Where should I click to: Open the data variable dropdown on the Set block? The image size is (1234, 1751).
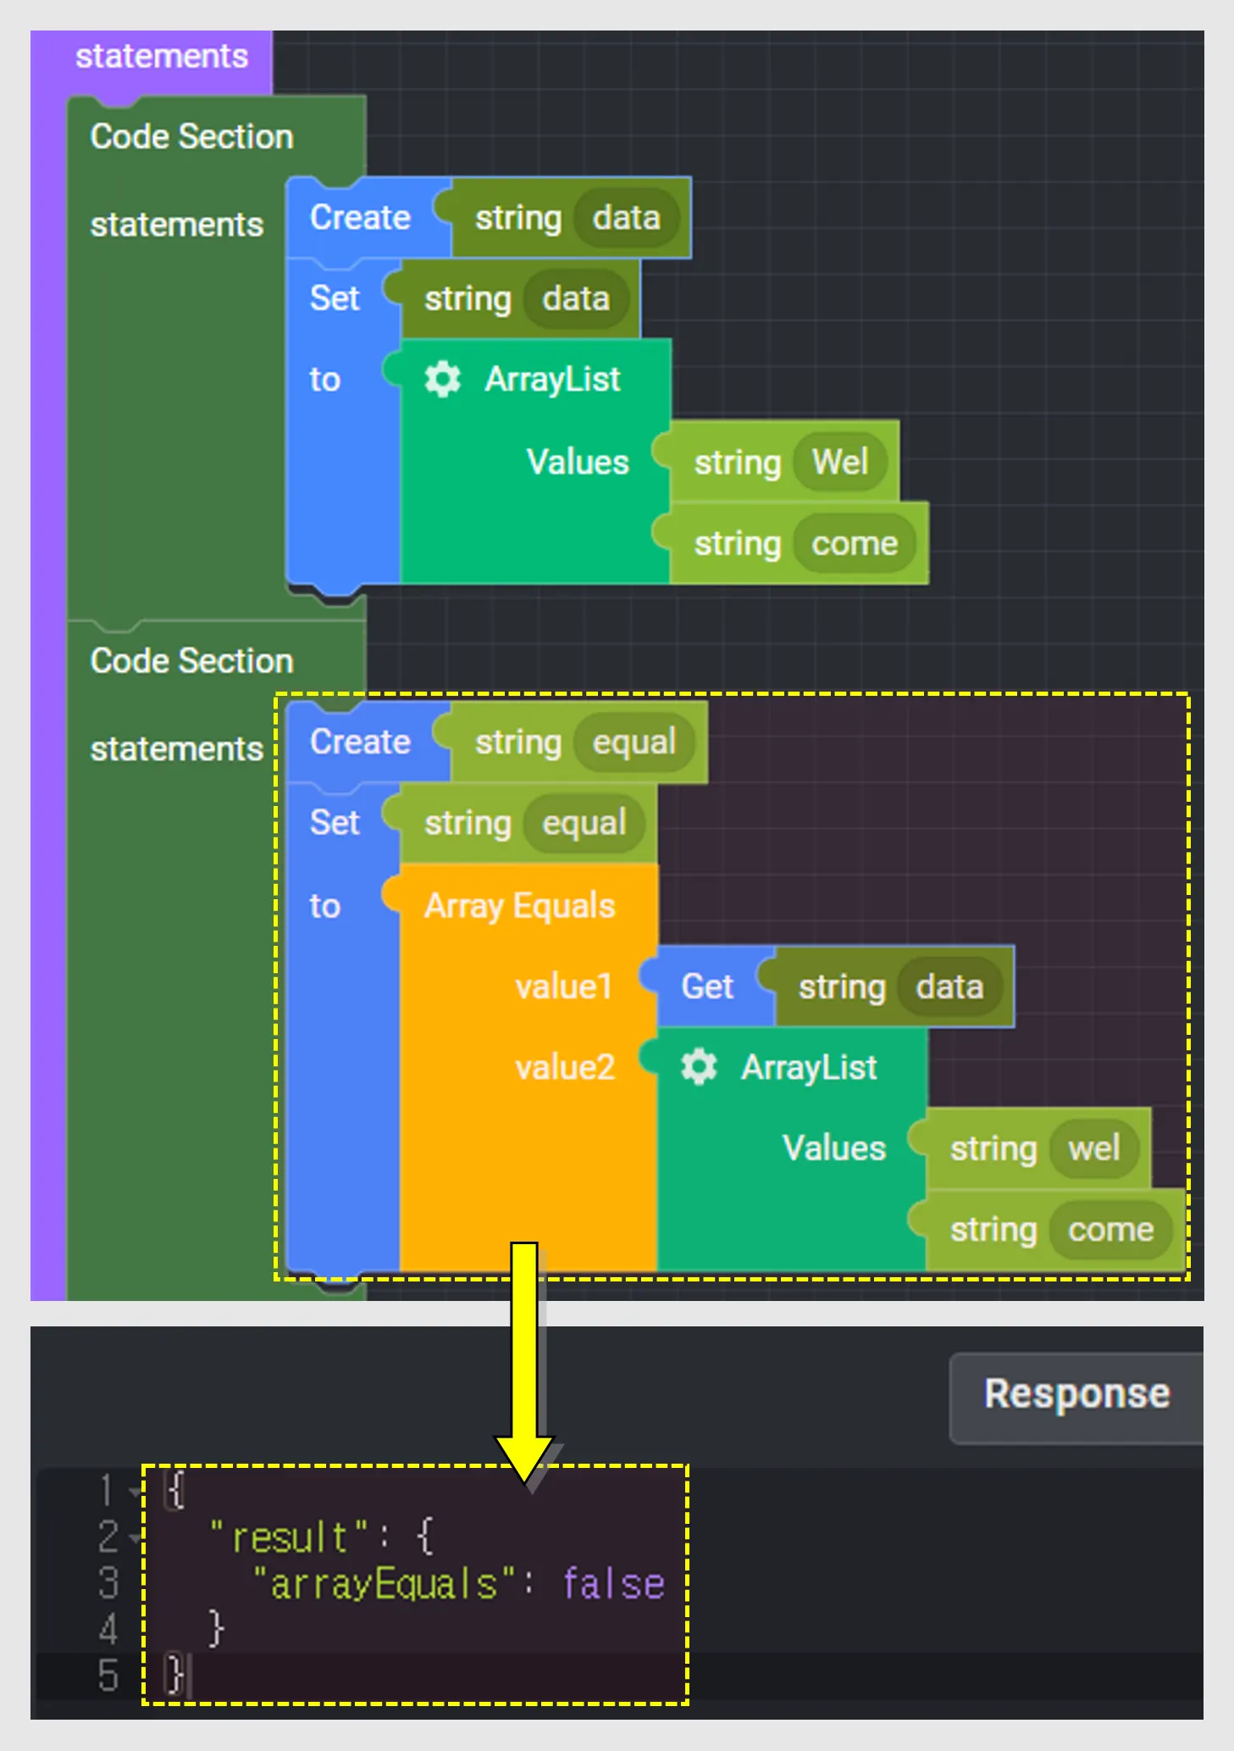click(x=574, y=298)
